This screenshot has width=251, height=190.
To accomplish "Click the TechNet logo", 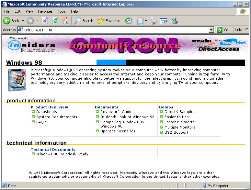I will [x=231, y=42].
